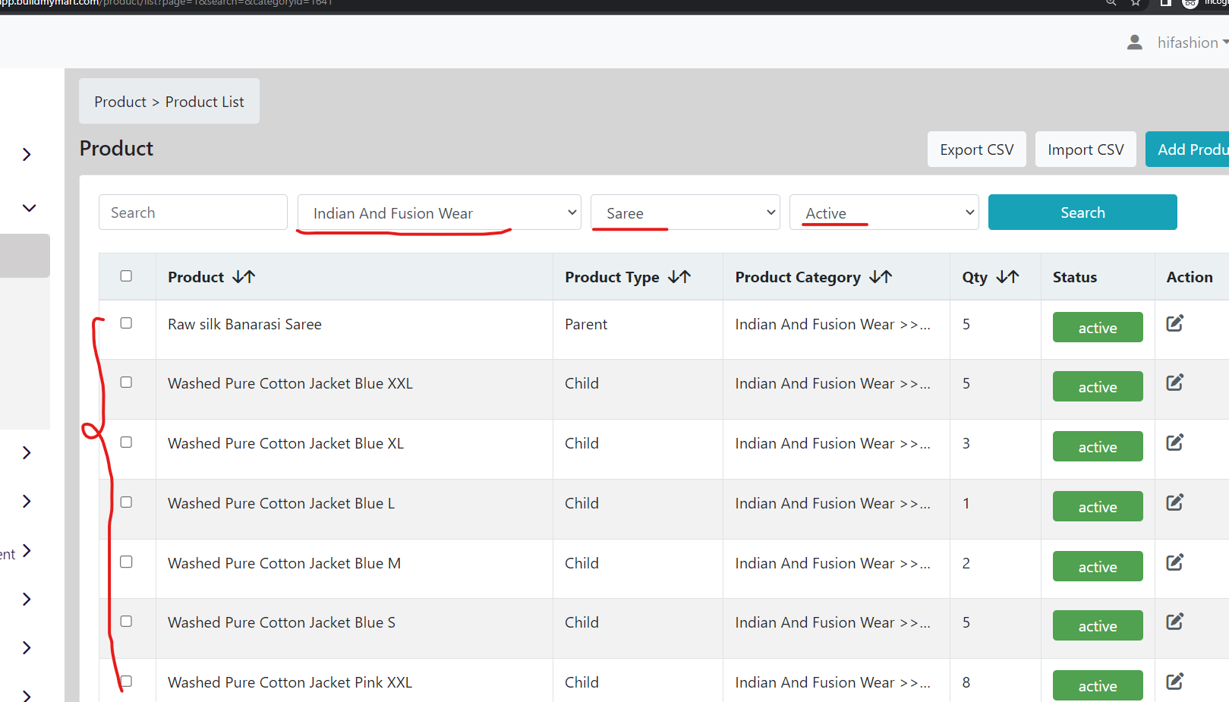Sort table by Qty
Viewport: 1229px width, 702px height.
pyautogui.click(x=1007, y=277)
